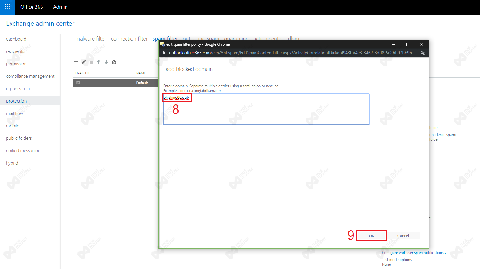Maximize the edit spam filter policy window
Screen dimensions: 480x269
408,44
